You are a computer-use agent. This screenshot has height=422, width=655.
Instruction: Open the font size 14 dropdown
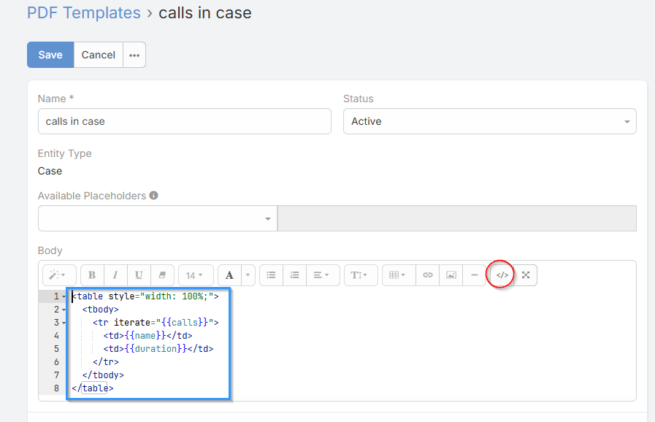(x=195, y=275)
